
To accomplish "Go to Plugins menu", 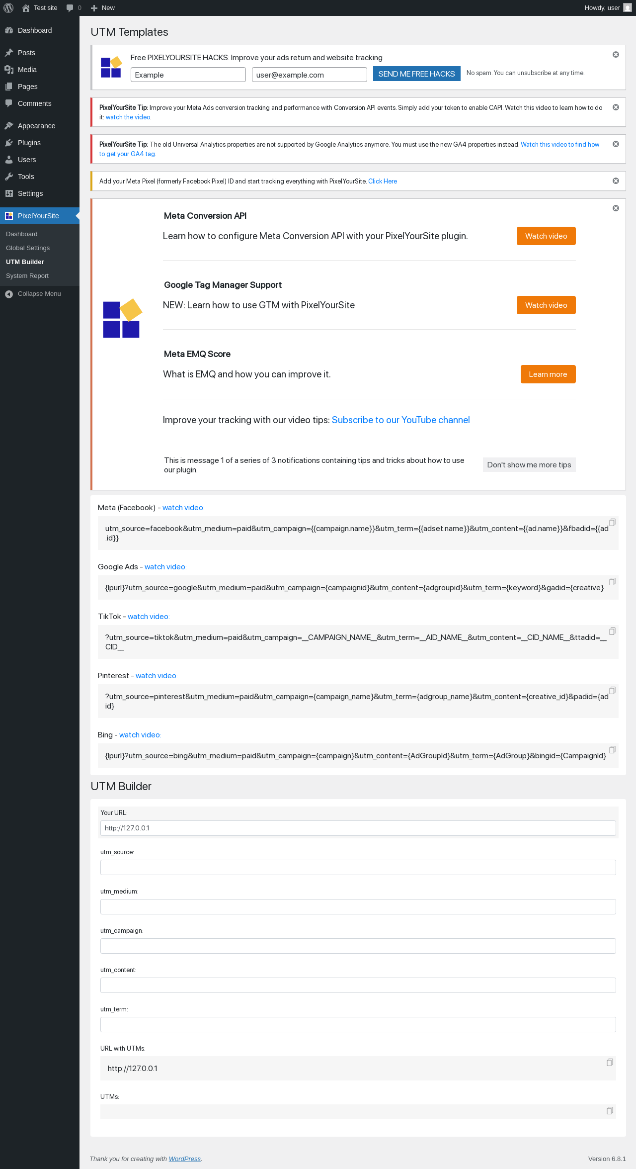I will tap(40, 143).
